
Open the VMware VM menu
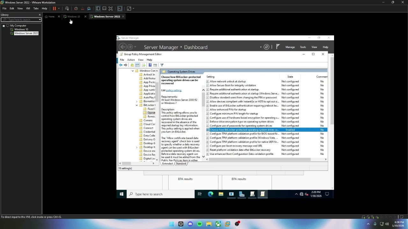coord(28,9)
